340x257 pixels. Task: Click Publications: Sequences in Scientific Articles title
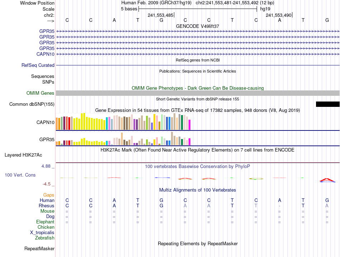tap(198, 71)
